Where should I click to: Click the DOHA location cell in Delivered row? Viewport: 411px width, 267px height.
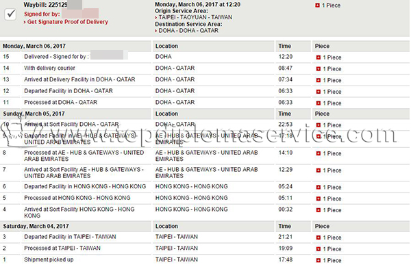pyautogui.click(x=163, y=57)
